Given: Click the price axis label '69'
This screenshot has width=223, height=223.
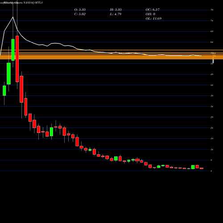Looking at the screenshot, I should (x=212, y=31).
